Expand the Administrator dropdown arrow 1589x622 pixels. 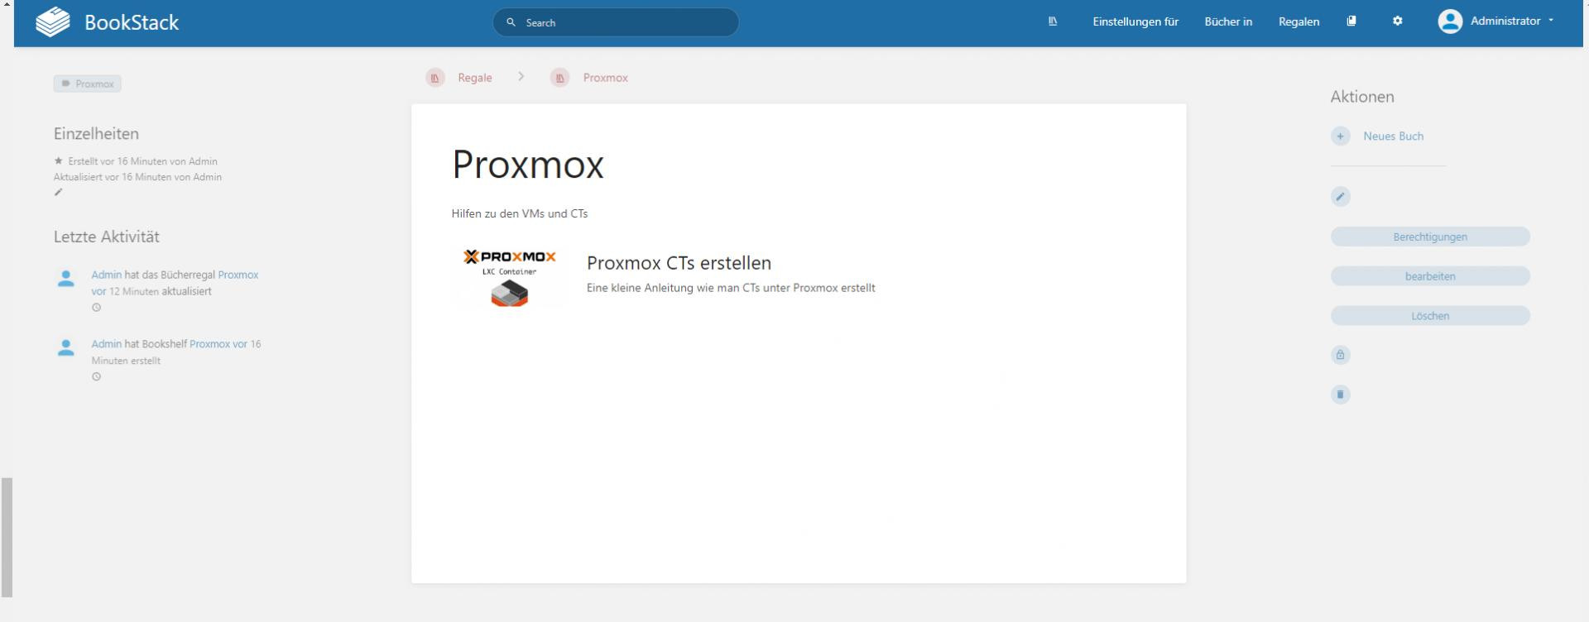1551,21
